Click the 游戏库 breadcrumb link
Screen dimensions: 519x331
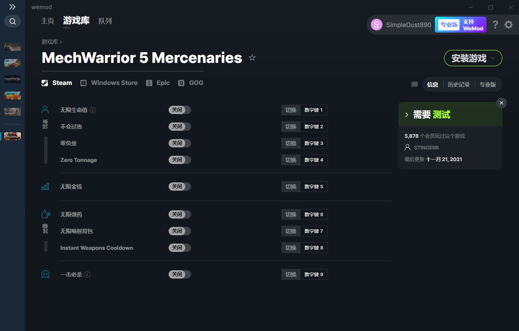pyautogui.click(x=50, y=42)
